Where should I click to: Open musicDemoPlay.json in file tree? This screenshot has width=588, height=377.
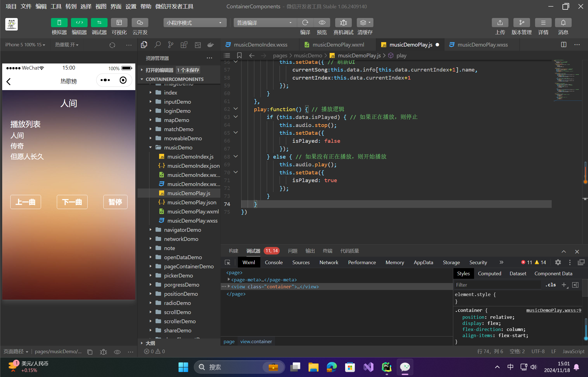[x=192, y=202]
